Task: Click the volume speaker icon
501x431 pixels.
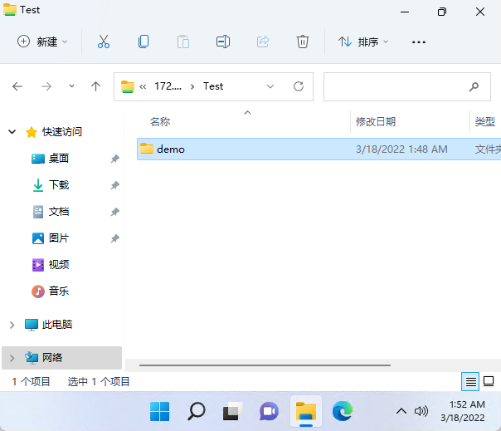Action: click(x=421, y=411)
